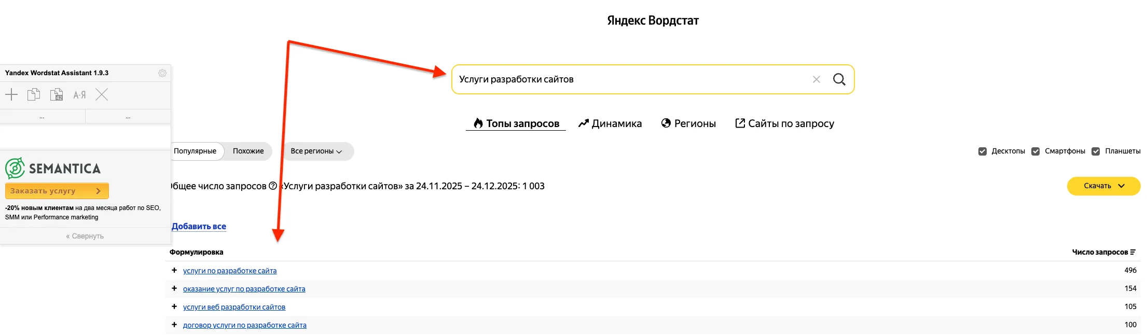
Task: Click the 'Заказать услугу' orange button
Action: pyautogui.click(x=57, y=191)
